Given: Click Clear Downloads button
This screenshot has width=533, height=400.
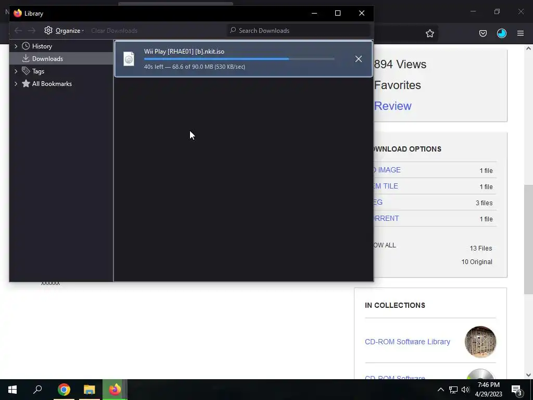Looking at the screenshot, I should [x=114, y=31].
